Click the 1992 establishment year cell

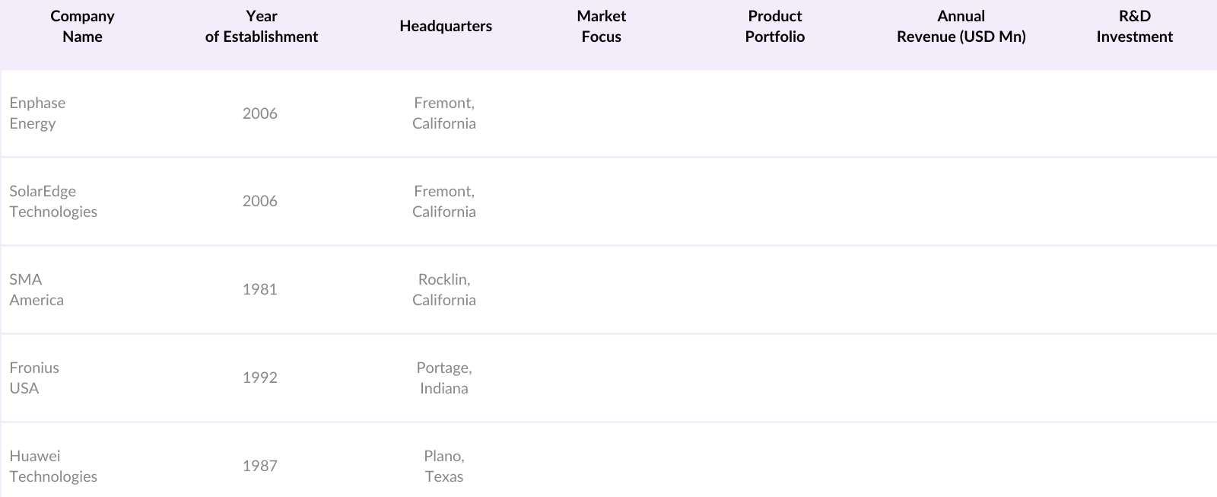(x=260, y=378)
